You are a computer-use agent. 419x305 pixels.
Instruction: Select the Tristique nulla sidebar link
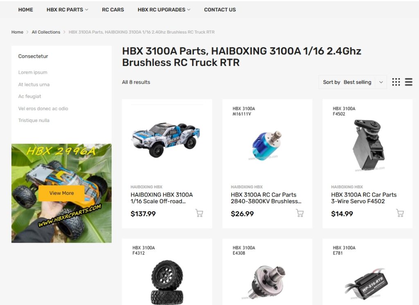click(x=34, y=120)
